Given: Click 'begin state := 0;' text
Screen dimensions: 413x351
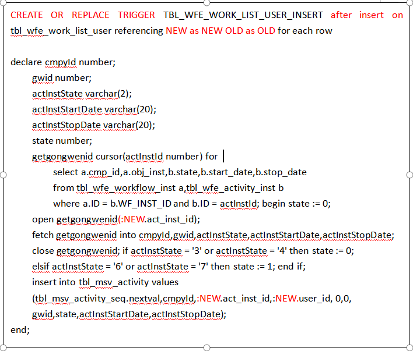Looking at the screenshot, I should [x=296, y=204].
